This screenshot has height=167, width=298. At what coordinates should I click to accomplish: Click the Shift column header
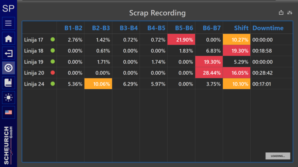(241, 28)
